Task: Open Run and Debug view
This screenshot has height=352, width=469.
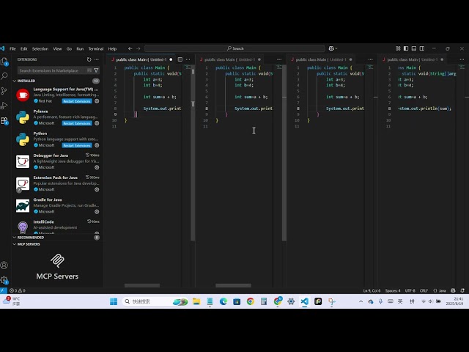Action: click(4, 106)
